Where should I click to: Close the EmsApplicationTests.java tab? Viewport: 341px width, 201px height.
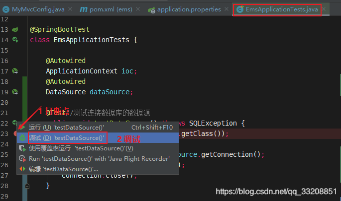pos(324,9)
